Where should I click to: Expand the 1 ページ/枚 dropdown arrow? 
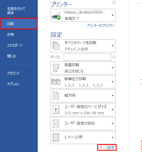pyautogui.click(x=113, y=138)
